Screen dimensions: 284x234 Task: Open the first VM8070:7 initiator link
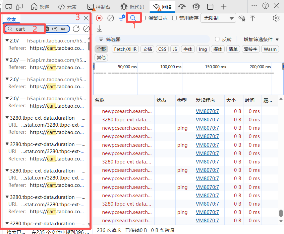[207, 111]
